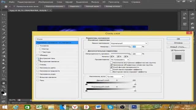Viewport: 196px width, 110px height.
Task: Open Skype from the taskbar
Action: point(110,107)
